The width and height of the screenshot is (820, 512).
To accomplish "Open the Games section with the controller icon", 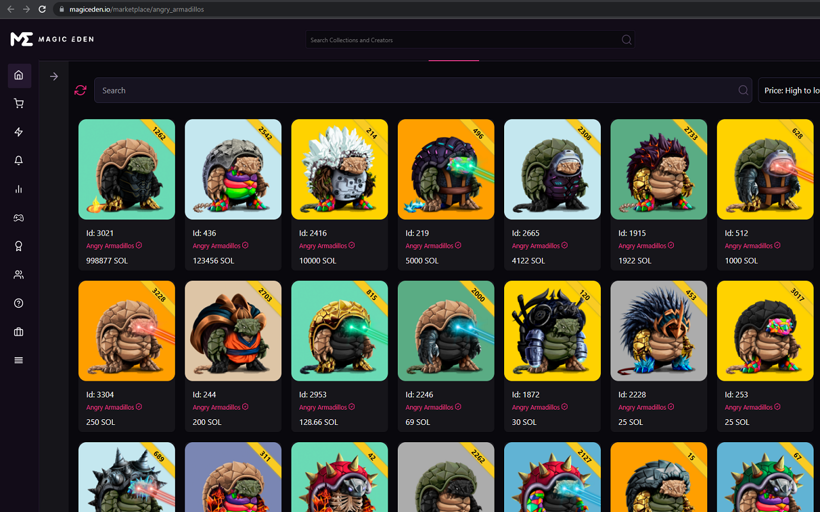I will pos(19,218).
